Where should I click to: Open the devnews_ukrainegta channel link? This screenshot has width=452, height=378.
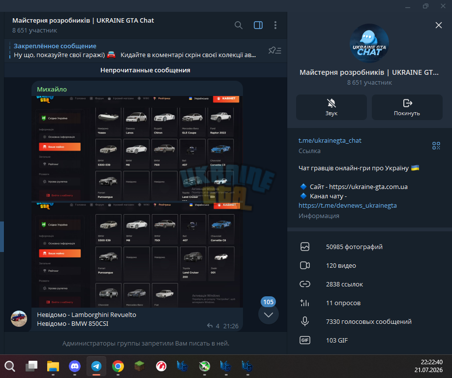coord(347,205)
